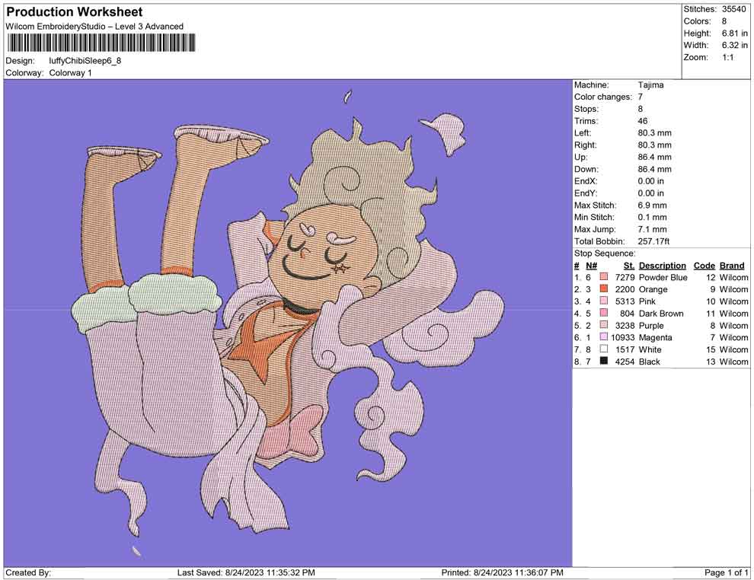Click the Description column header
The image size is (754, 580).
pyautogui.click(x=662, y=266)
